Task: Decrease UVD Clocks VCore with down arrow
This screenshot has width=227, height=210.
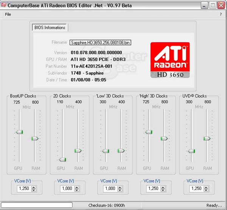Action: click(206, 190)
